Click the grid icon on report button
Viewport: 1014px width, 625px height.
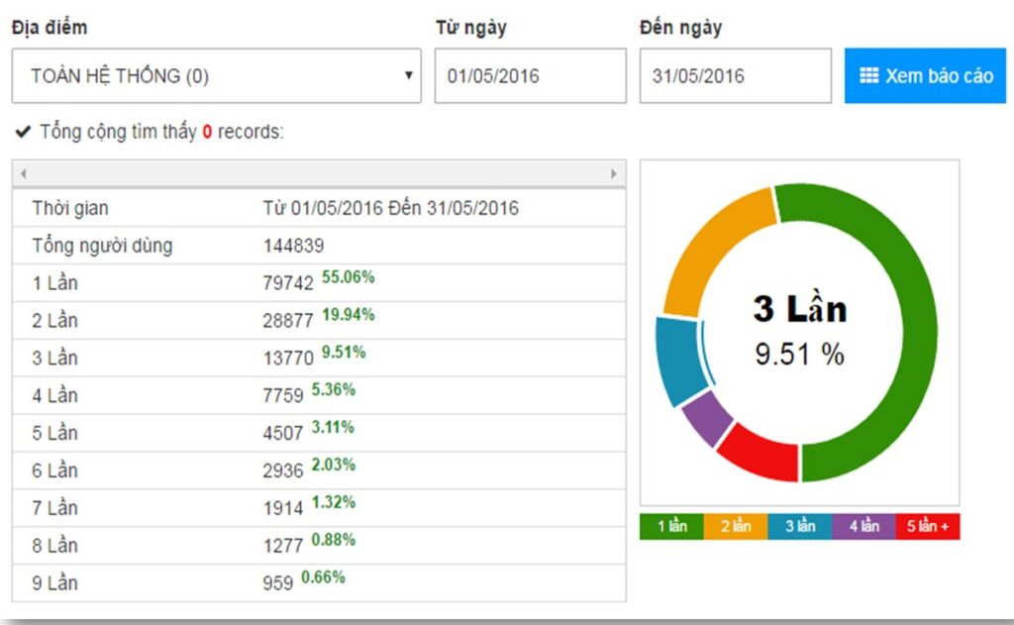868,76
